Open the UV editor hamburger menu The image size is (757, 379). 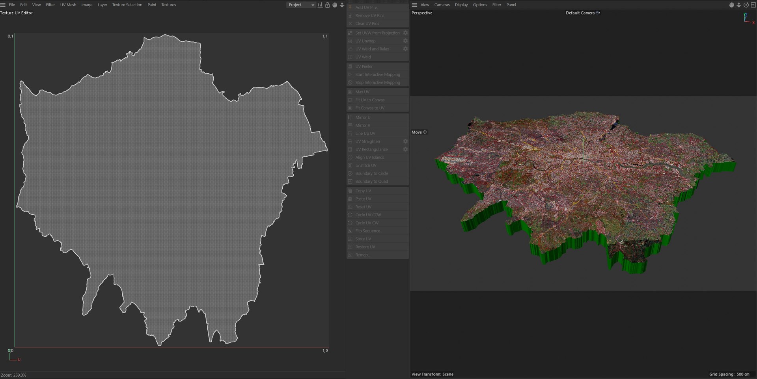click(3, 5)
